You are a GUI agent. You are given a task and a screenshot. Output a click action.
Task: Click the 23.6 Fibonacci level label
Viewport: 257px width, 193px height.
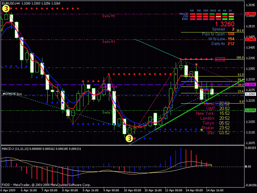241,91
